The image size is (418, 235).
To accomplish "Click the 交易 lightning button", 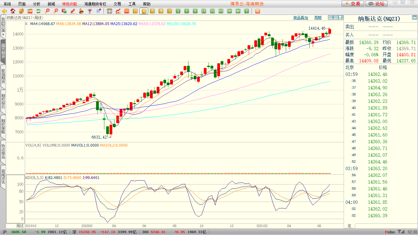I will click(353, 4).
